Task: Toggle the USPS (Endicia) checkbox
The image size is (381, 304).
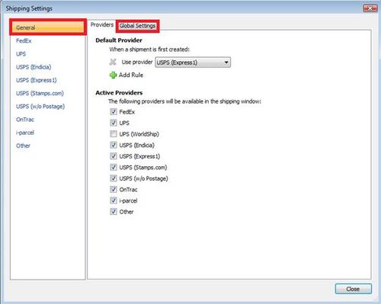Action: click(x=114, y=145)
